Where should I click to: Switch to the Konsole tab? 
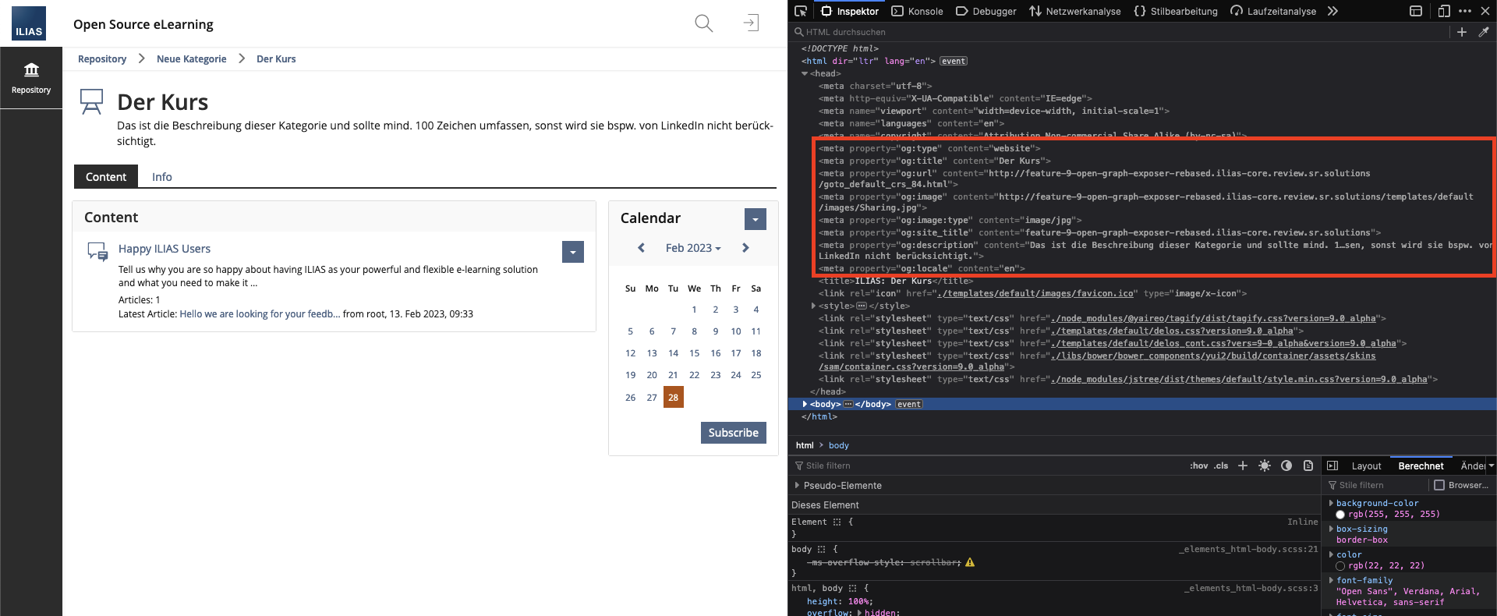click(x=918, y=11)
